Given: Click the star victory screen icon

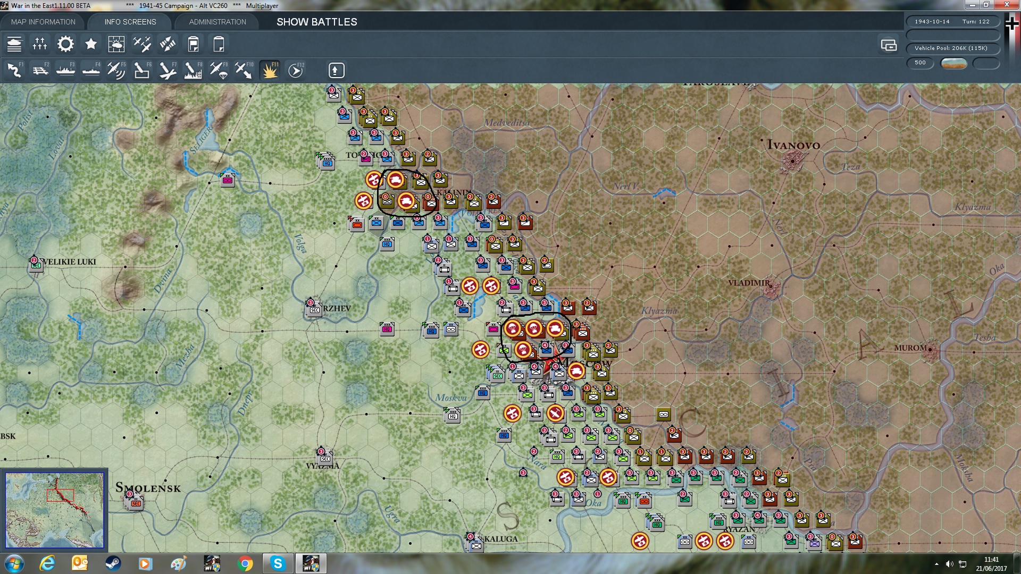Looking at the screenshot, I should coord(91,44).
